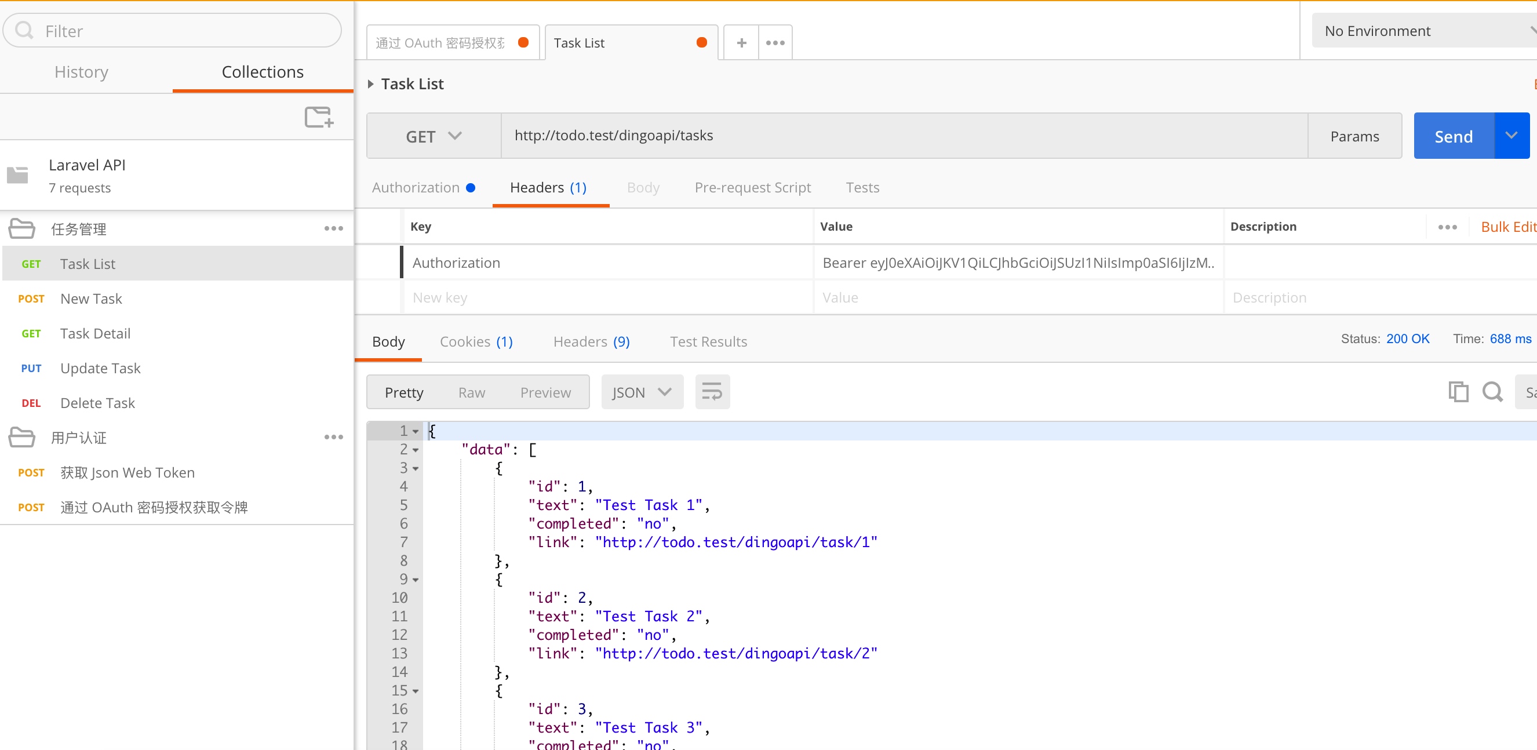Collapse the data array at line 2

416,450
